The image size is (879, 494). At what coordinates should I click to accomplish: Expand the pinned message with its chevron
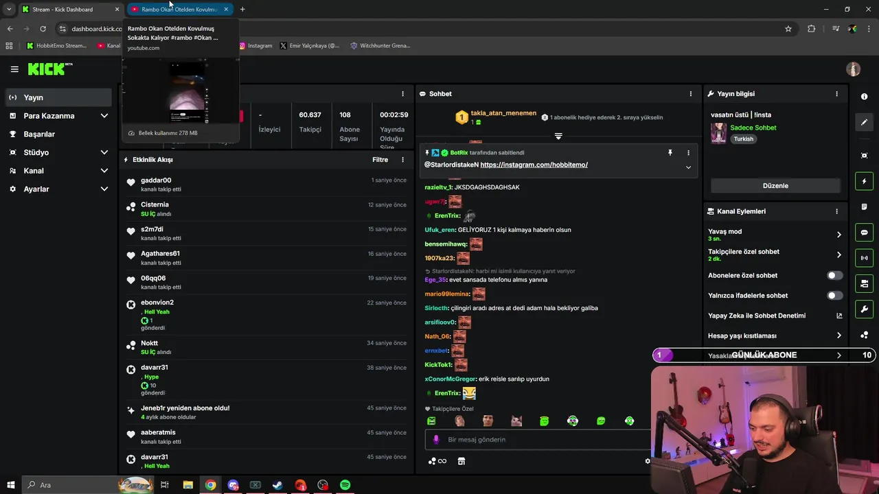click(x=688, y=167)
